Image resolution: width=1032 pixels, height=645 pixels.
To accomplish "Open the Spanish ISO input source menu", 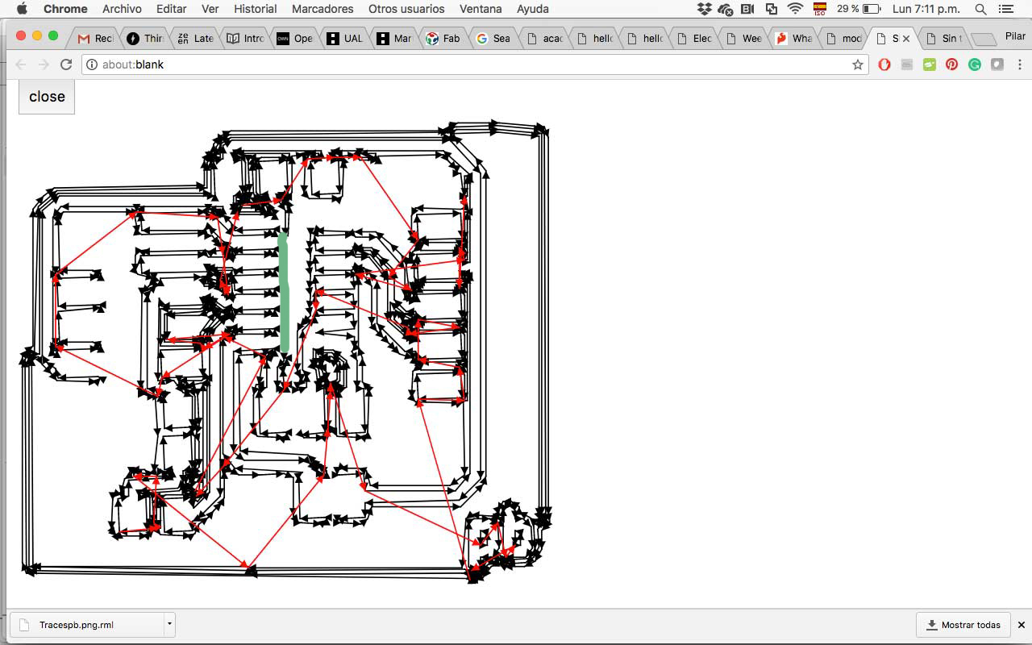I will [x=820, y=9].
